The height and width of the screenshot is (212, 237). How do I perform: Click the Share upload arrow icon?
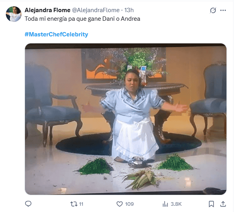pyautogui.click(x=223, y=204)
